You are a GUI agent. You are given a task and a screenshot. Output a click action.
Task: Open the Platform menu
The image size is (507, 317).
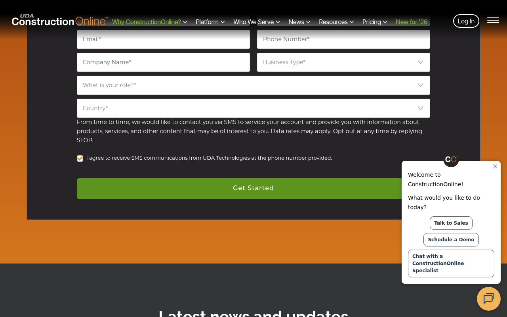(x=210, y=22)
